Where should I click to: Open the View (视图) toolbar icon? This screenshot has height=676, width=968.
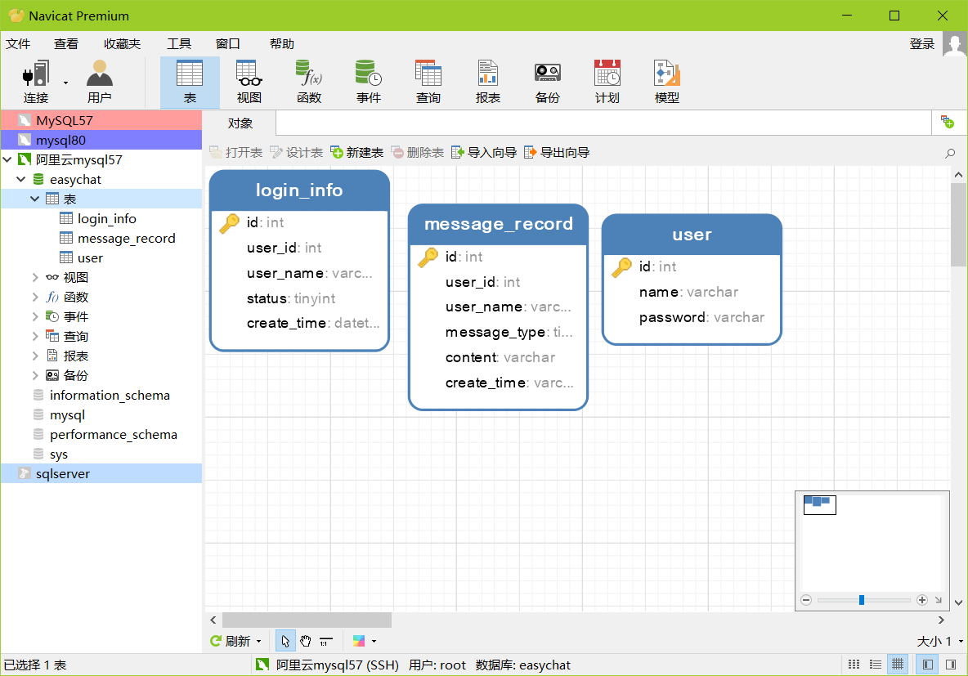click(249, 82)
